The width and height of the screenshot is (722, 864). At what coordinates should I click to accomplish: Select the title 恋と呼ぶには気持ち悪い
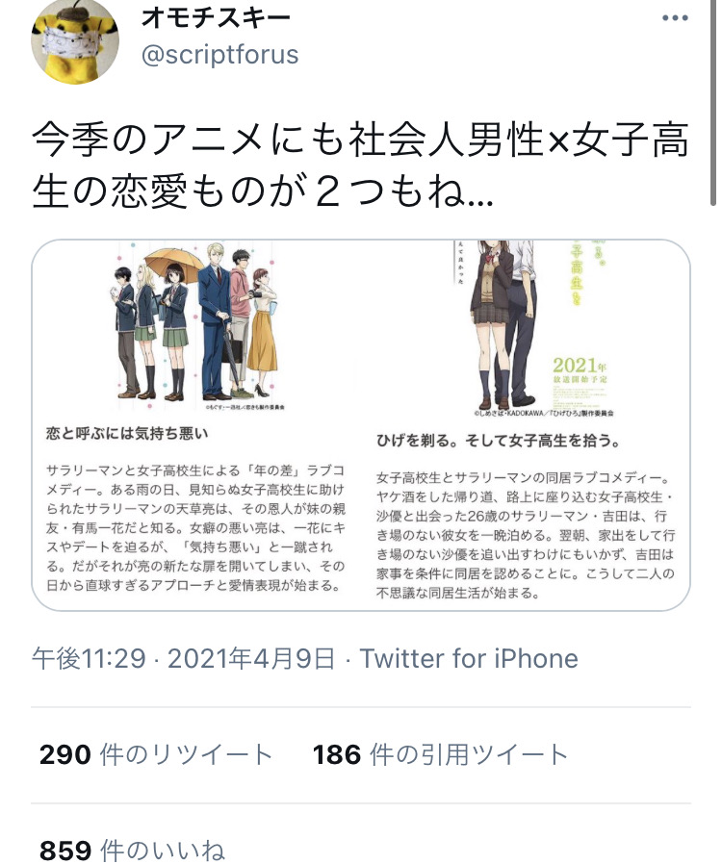pyautogui.click(x=127, y=434)
